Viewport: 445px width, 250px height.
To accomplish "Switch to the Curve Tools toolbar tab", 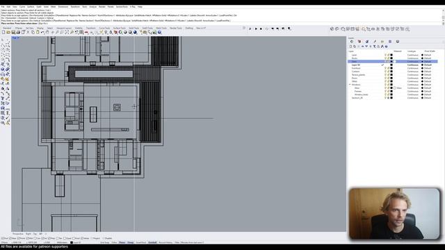I will pyautogui.click(x=104, y=28).
